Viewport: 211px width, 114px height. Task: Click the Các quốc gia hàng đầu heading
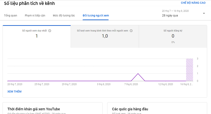[x=130, y=109]
